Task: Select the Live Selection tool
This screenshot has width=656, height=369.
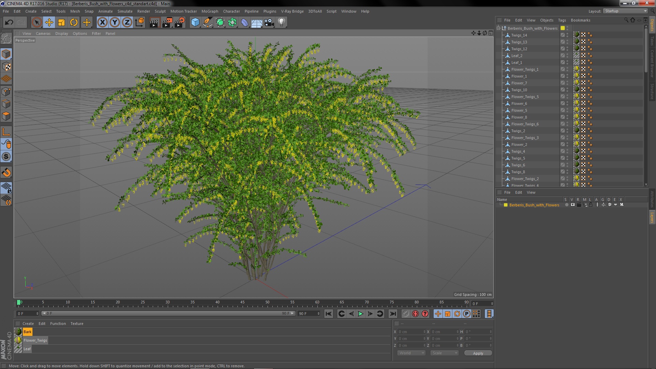Action: point(37,23)
